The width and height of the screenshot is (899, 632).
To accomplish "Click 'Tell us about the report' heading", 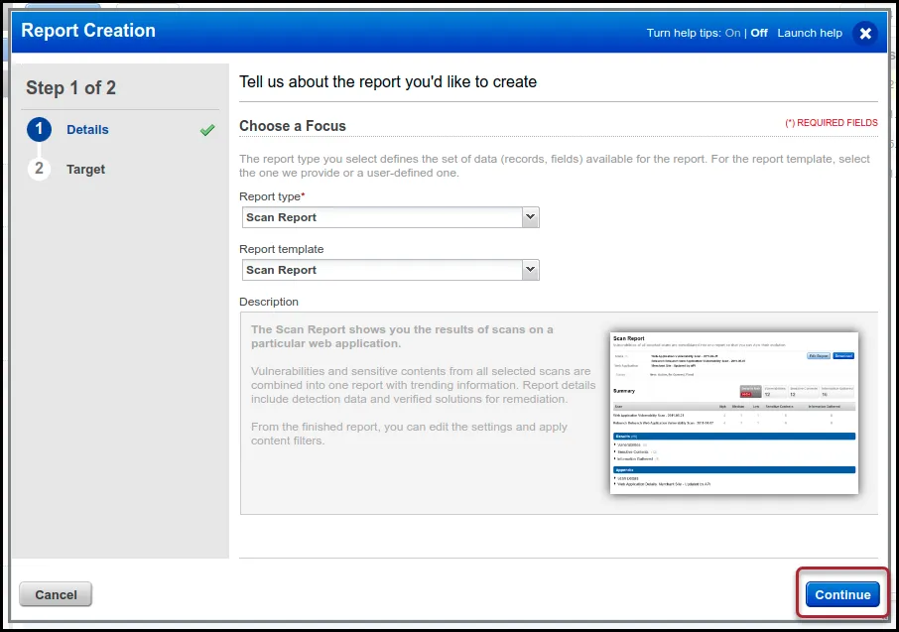I will [x=388, y=82].
